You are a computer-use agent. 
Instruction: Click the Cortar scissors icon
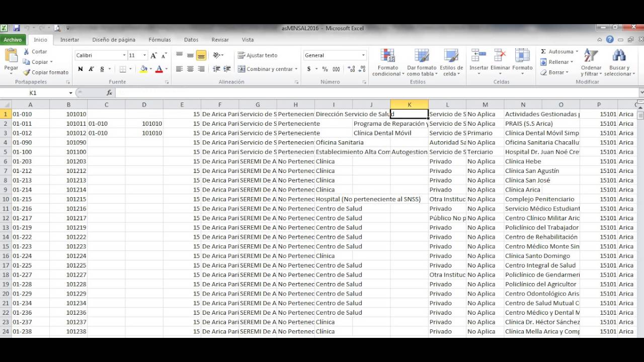pos(26,51)
